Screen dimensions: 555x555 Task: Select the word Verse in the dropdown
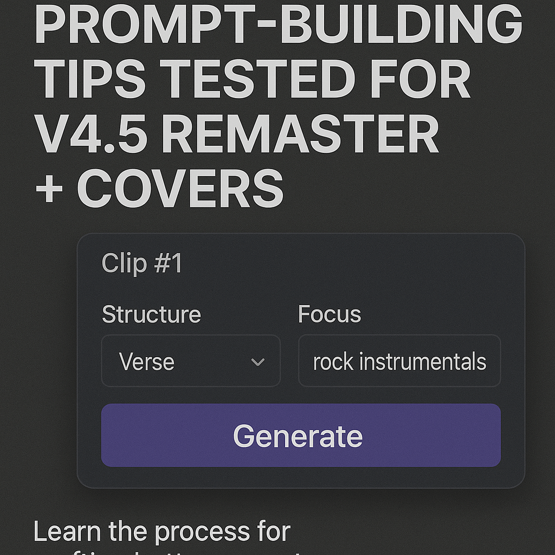click(147, 362)
